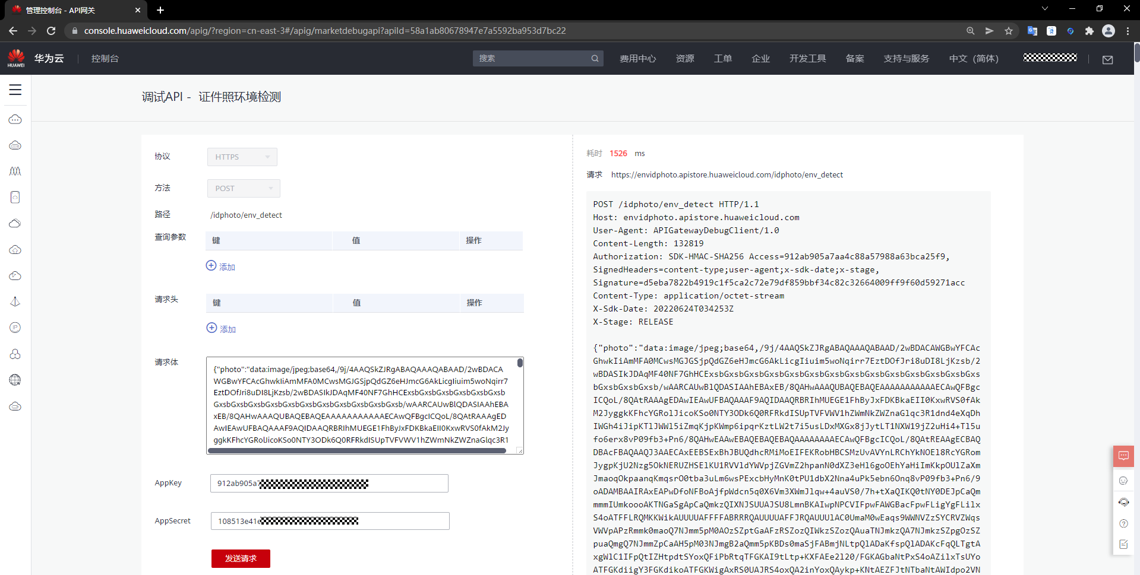Click the X-Stage: RELEASE line

(x=633, y=322)
